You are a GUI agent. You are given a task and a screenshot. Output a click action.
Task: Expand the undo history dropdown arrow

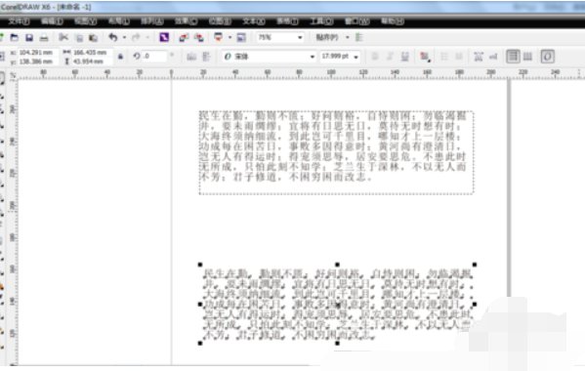(124, 37)
